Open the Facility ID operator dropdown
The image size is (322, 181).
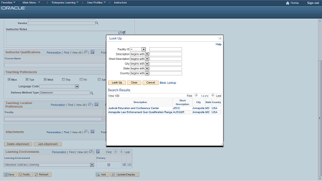click(x=143, y=49)
